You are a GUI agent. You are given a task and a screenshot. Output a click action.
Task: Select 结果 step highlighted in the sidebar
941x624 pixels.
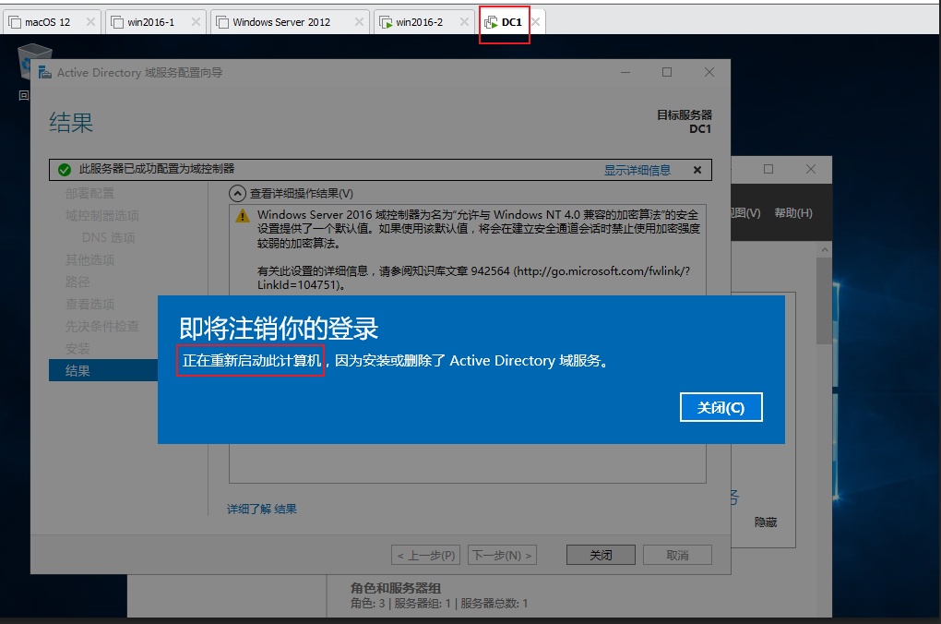pos(103,370)
